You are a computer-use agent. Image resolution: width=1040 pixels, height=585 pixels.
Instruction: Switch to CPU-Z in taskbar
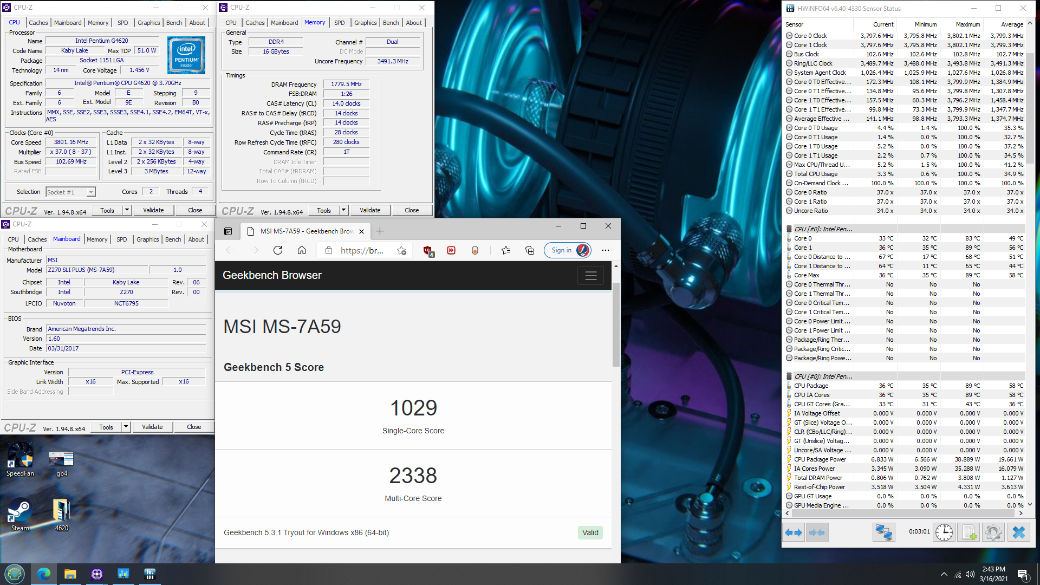click(x=97, y=574)
